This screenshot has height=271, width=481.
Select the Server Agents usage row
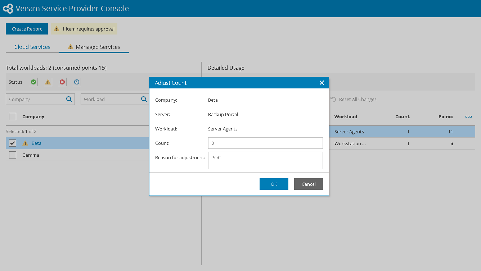click(402, 132)
